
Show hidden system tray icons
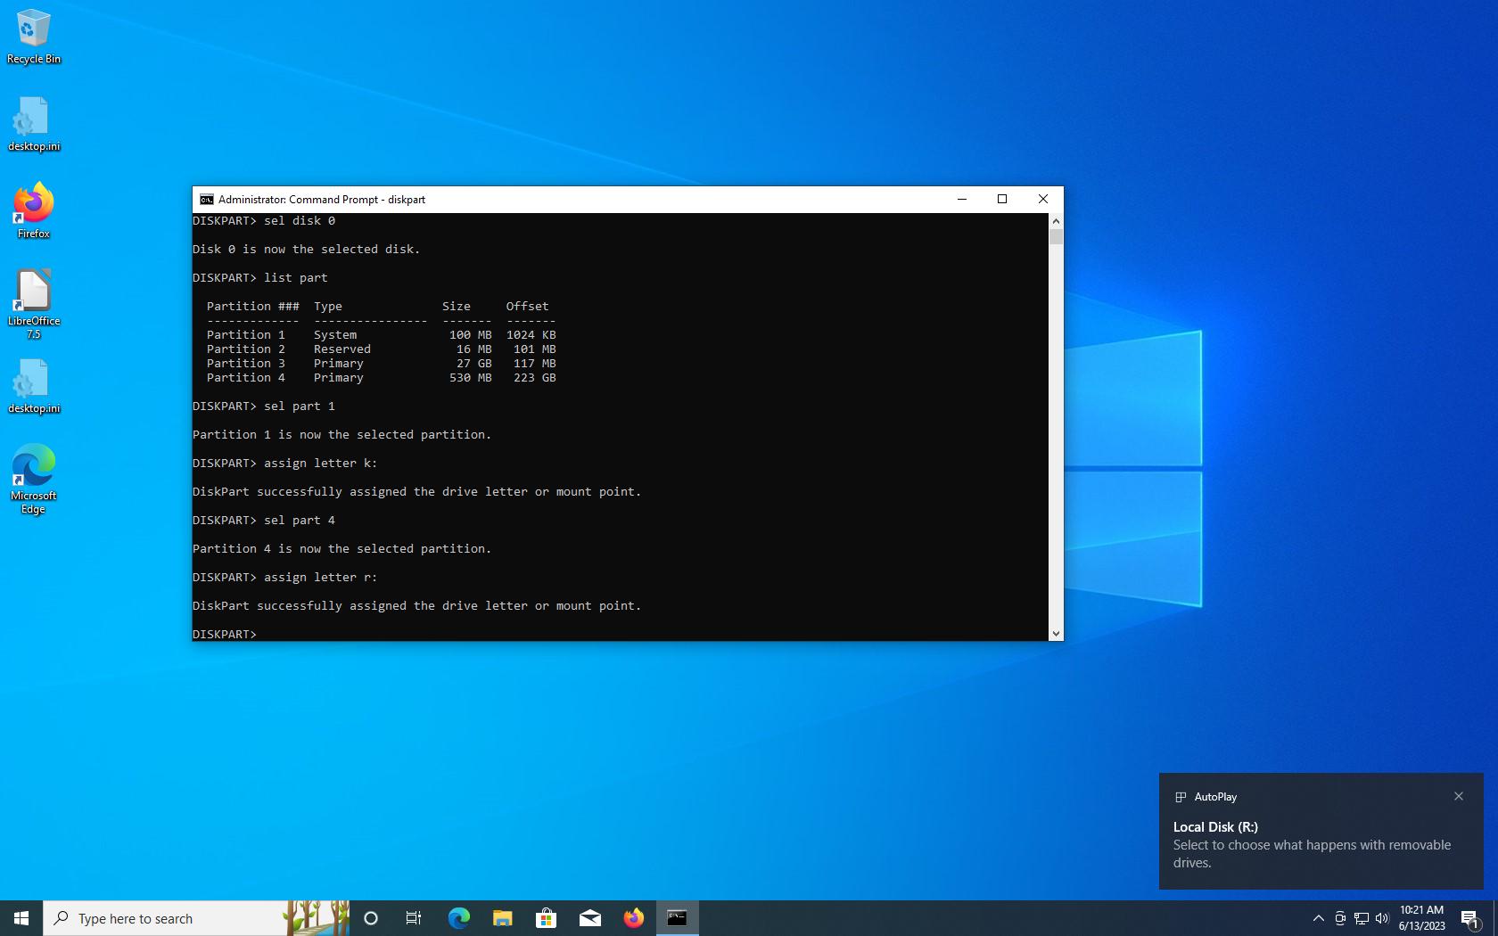pyautogui.click(x=1318, y=918)
